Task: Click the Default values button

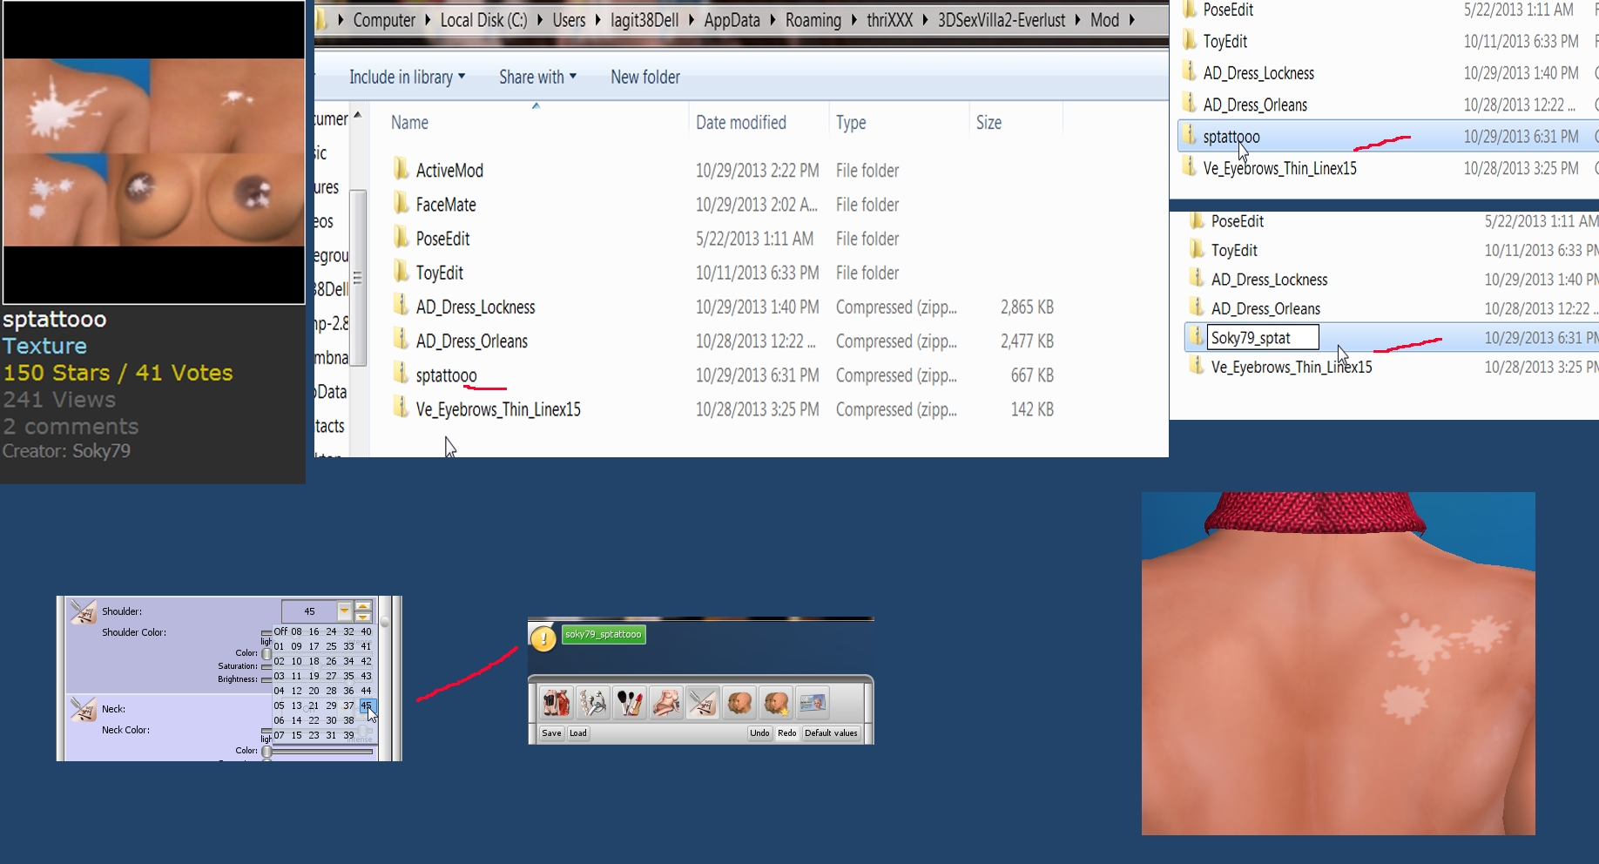Action: (x=831, y=733)
